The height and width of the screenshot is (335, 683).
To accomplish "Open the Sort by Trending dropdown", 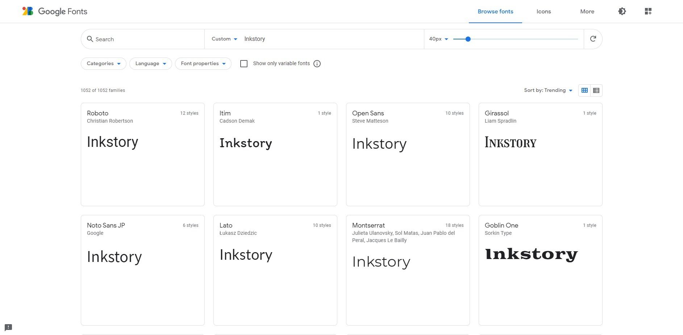I will tap(548, 90).
